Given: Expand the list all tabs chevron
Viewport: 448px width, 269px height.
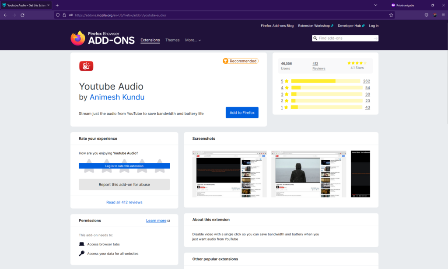Looking at the screenshot, I should coord(376,5).
